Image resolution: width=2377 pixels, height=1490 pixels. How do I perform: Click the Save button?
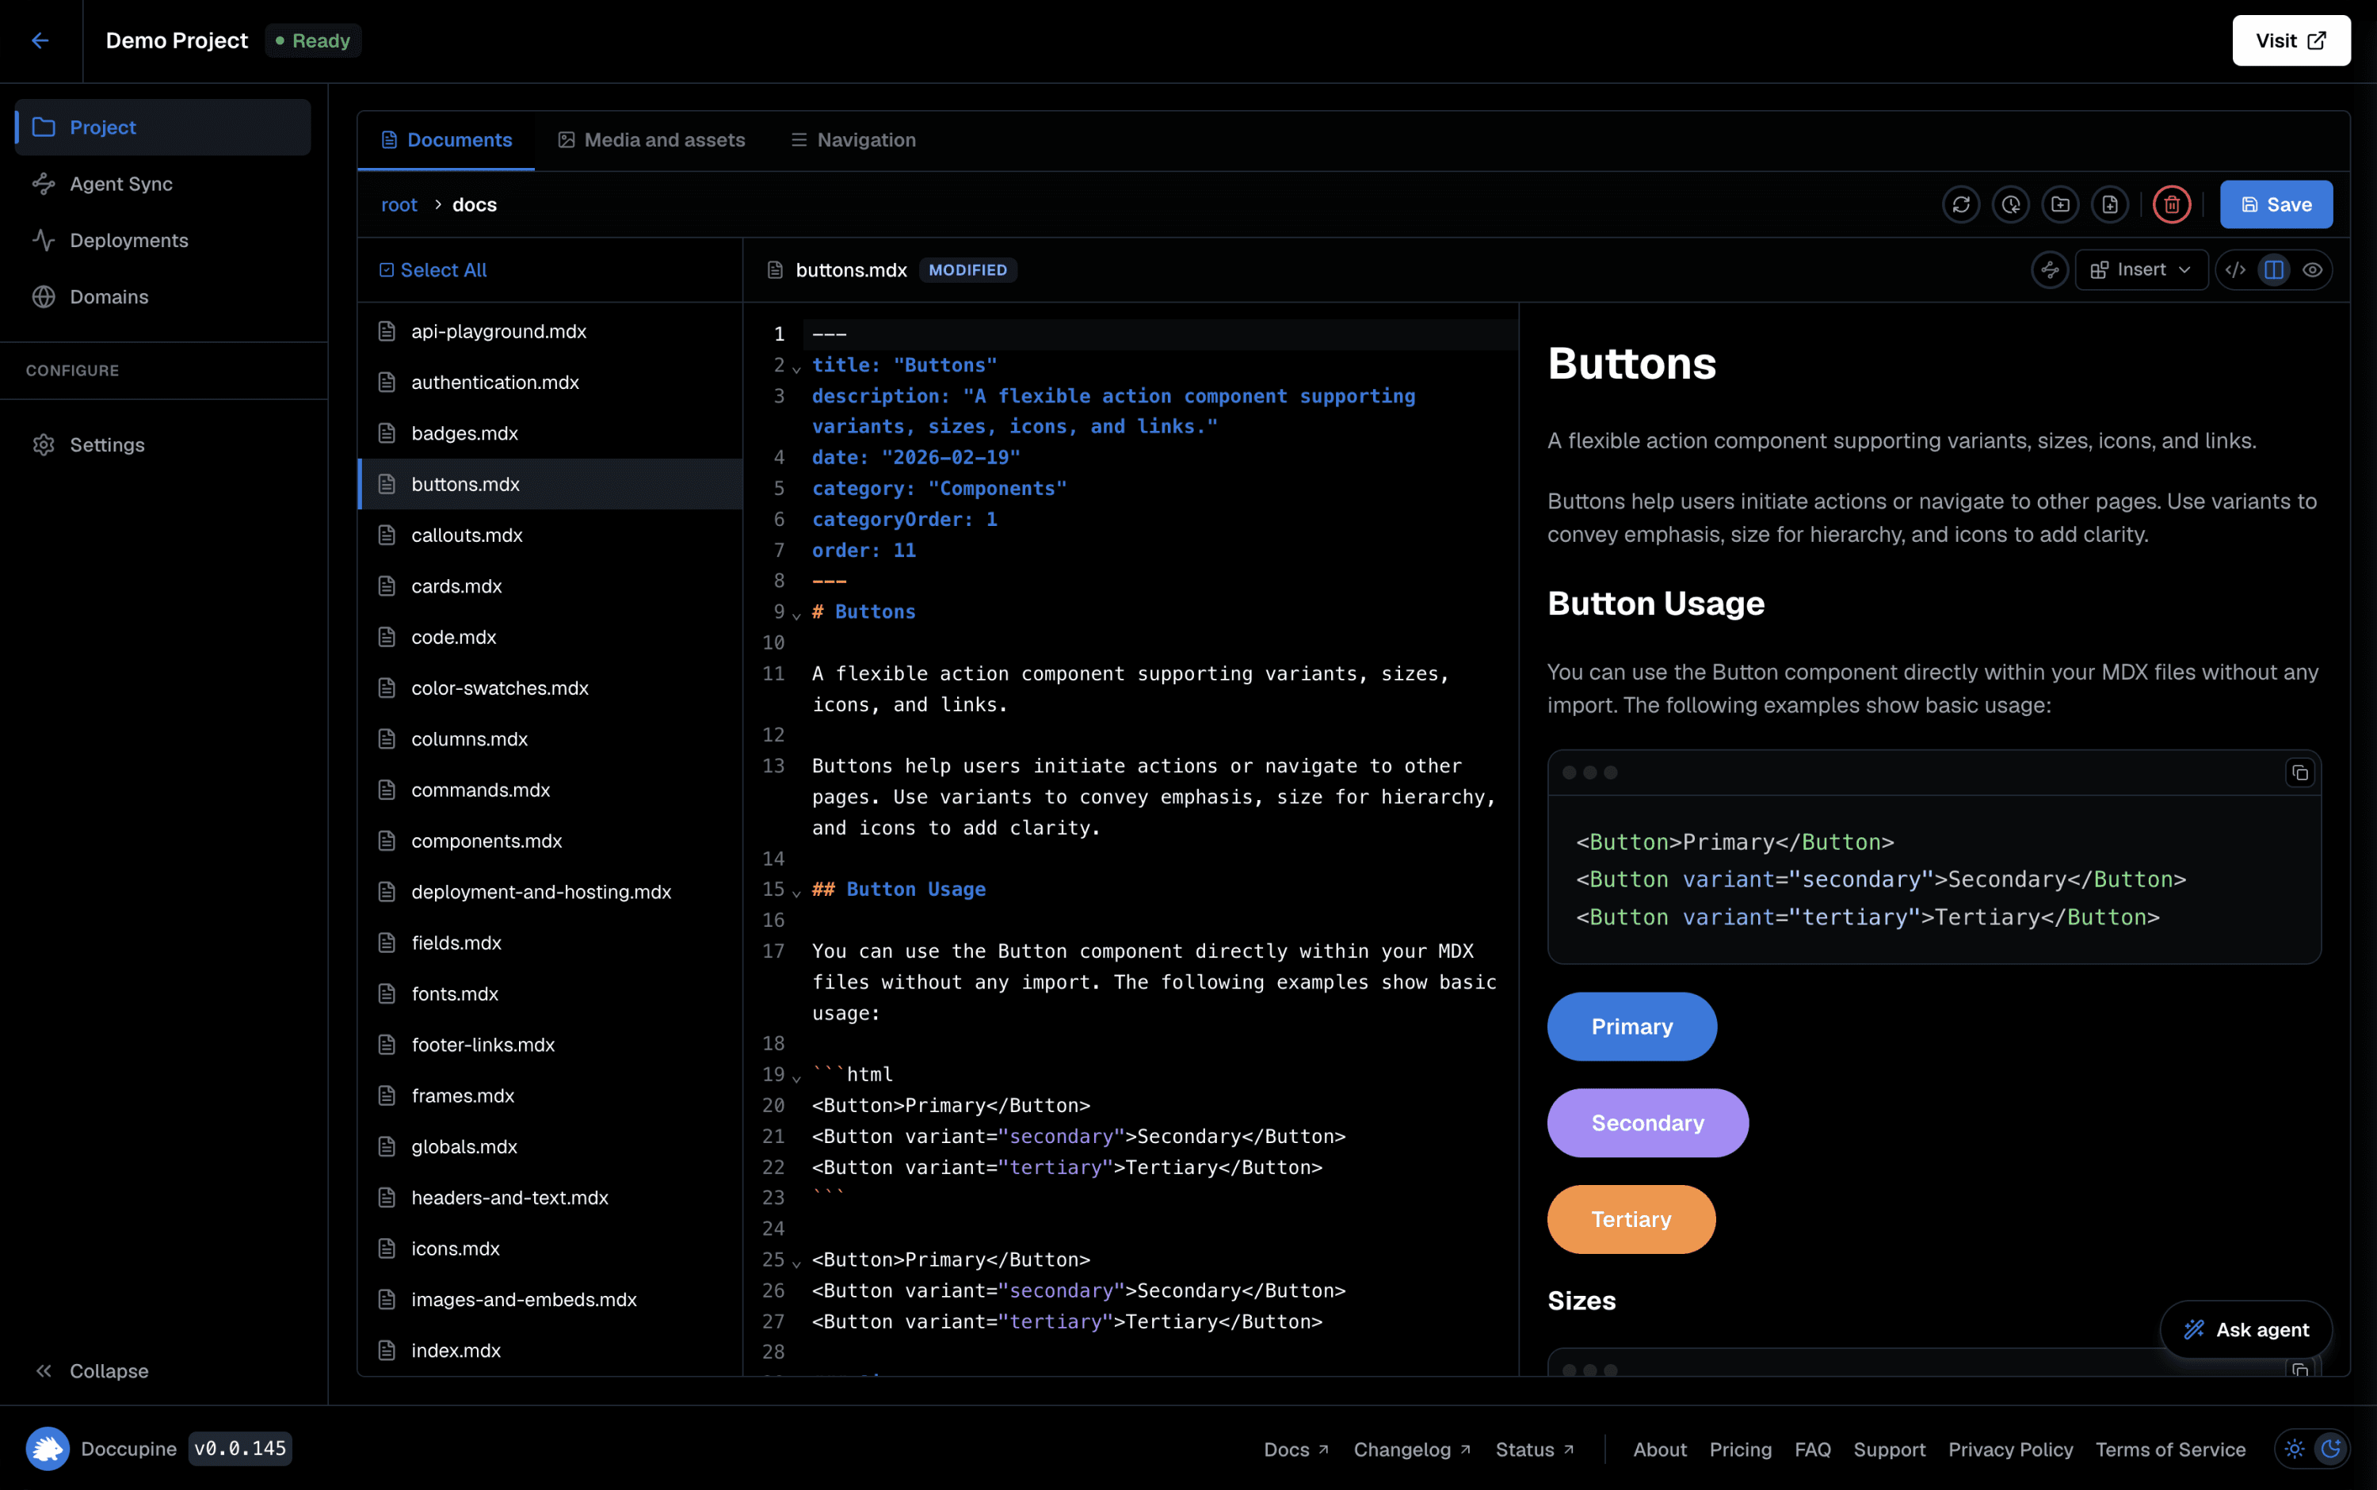click(2276, 205)
